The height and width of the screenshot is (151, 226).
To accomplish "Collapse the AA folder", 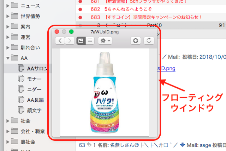I will click(x=8, y=58).
